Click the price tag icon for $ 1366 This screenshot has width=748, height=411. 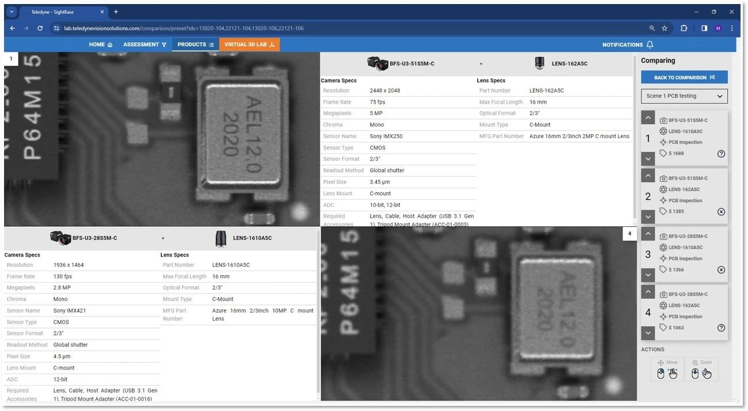point(663,270)
